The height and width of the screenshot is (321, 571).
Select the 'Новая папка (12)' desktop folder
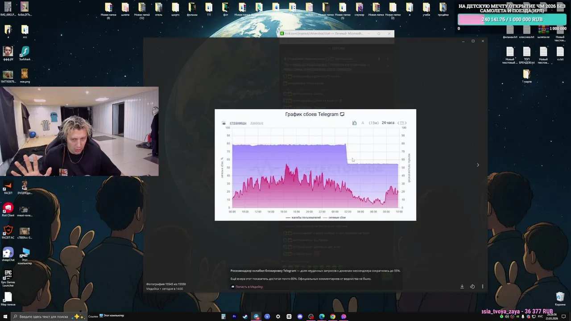point(142,11)
